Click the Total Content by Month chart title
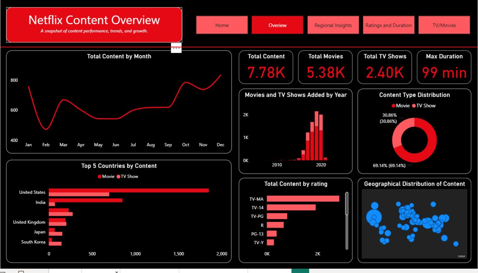The width and height of the screenshot is (478, 273). coord(119,56)
